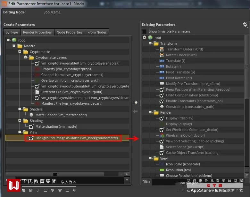
Task: Click the Transform Order menu icon
Action: (162, 49)
